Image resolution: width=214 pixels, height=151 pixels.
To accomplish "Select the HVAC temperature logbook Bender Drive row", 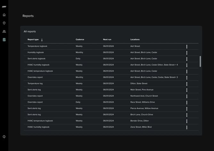I will click(x=40, y=121).
